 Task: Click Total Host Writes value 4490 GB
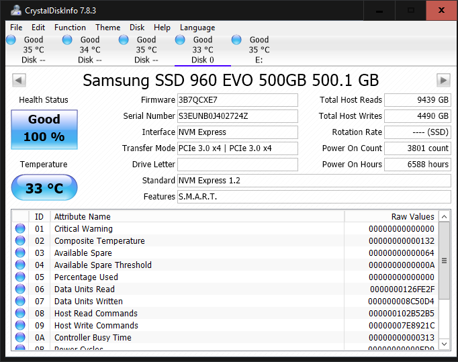[418, 116]
